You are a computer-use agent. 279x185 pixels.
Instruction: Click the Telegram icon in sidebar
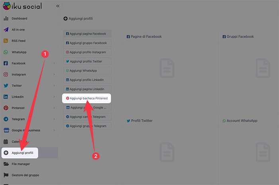coord(6,119)
